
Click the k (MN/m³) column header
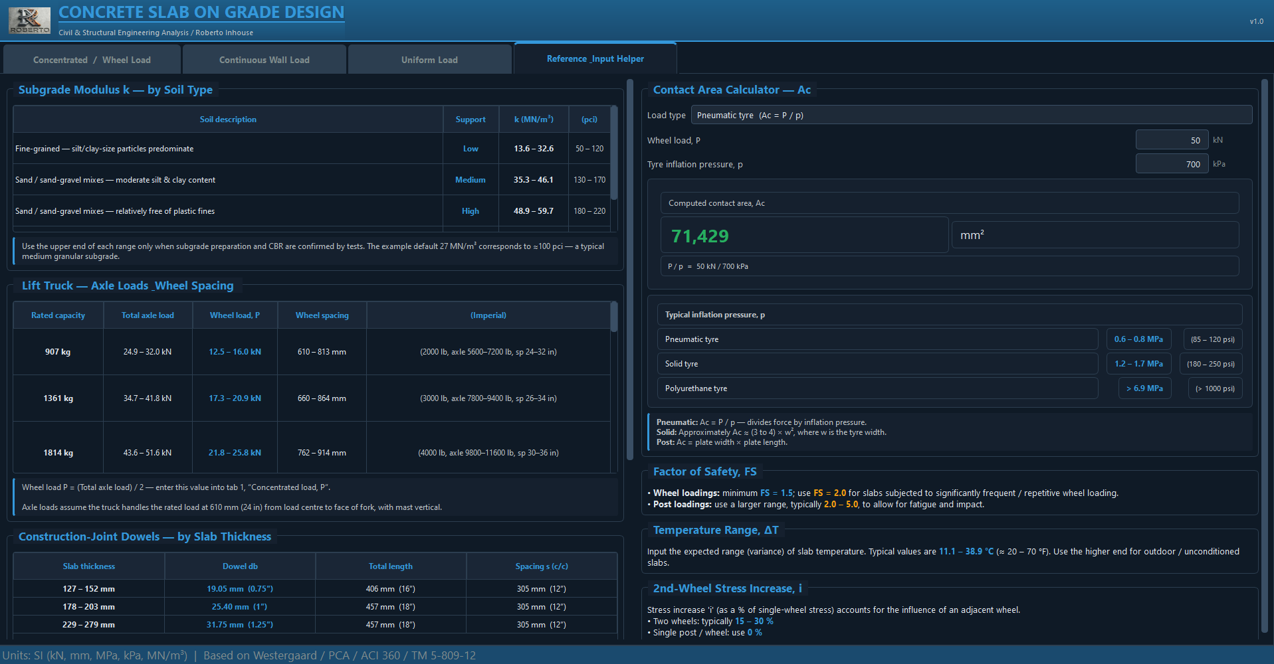tap(534, 120)
